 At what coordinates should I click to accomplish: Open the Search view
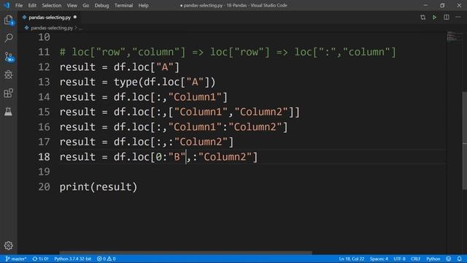click(x=9, y=38)
